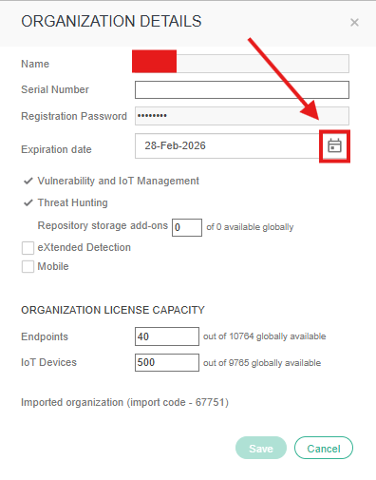Screen dimensions: 376x480
Task: Enable the Mobile checkbox
Action: (x=28, y=266)
